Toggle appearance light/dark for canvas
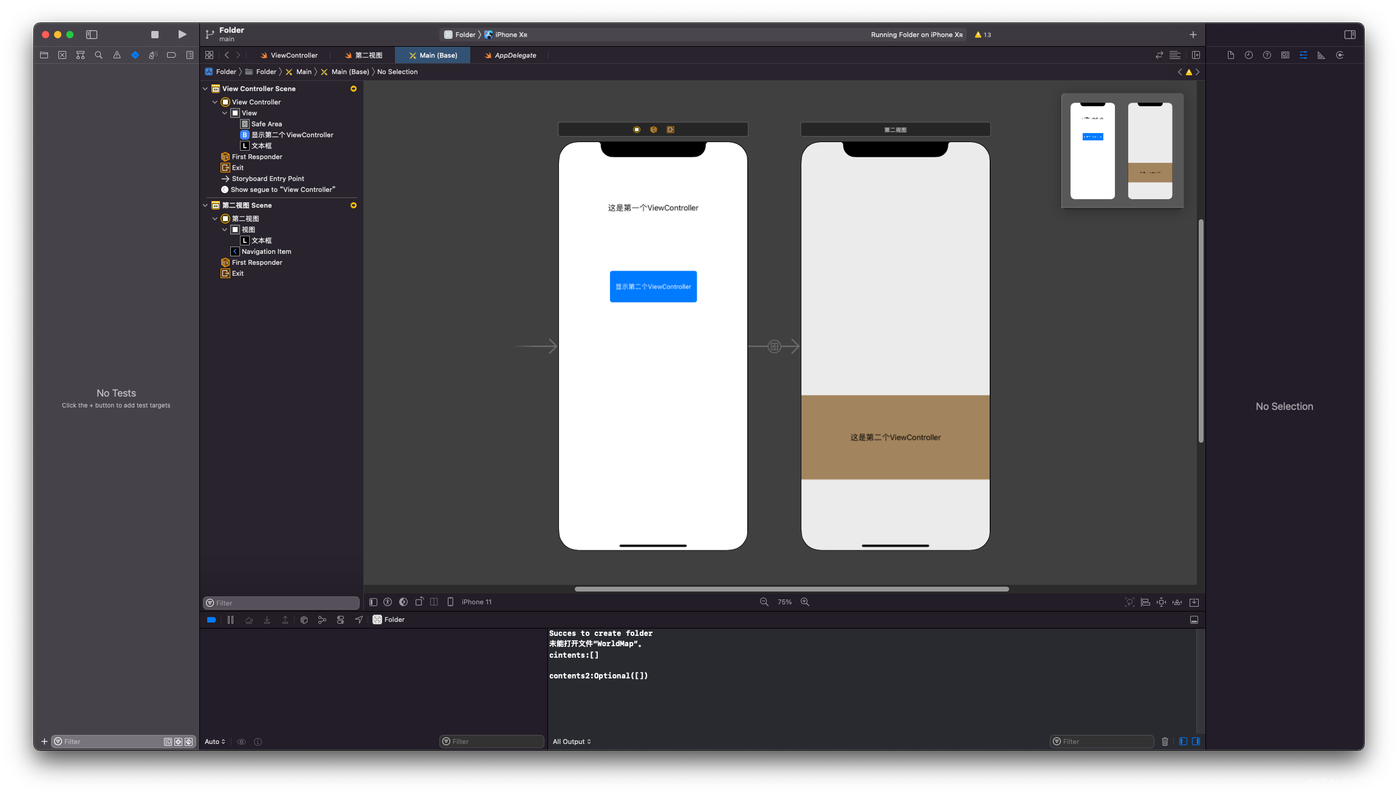Viewport: 1398px width, 795px height. coord(403,602)
